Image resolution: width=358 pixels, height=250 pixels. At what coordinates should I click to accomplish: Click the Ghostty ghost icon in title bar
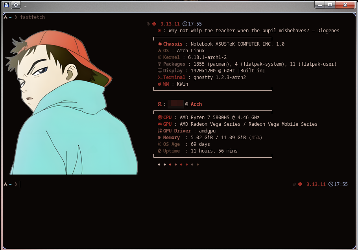coord(7,5)
